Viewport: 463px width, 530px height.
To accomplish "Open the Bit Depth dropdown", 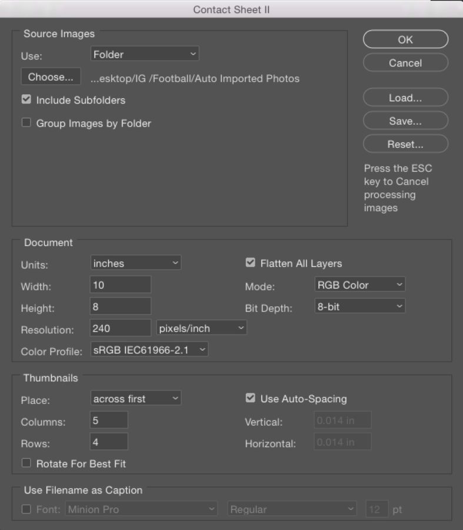I will pyautogui.click(x=359, y=306).
